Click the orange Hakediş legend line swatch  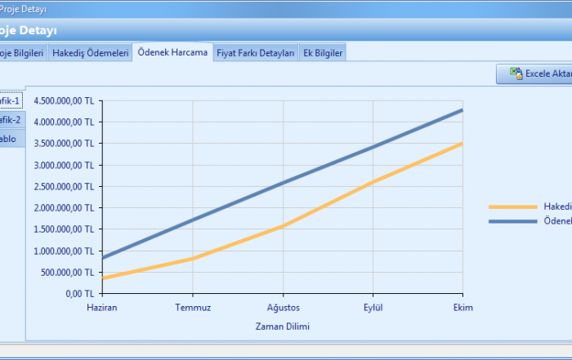click(513, 207)
